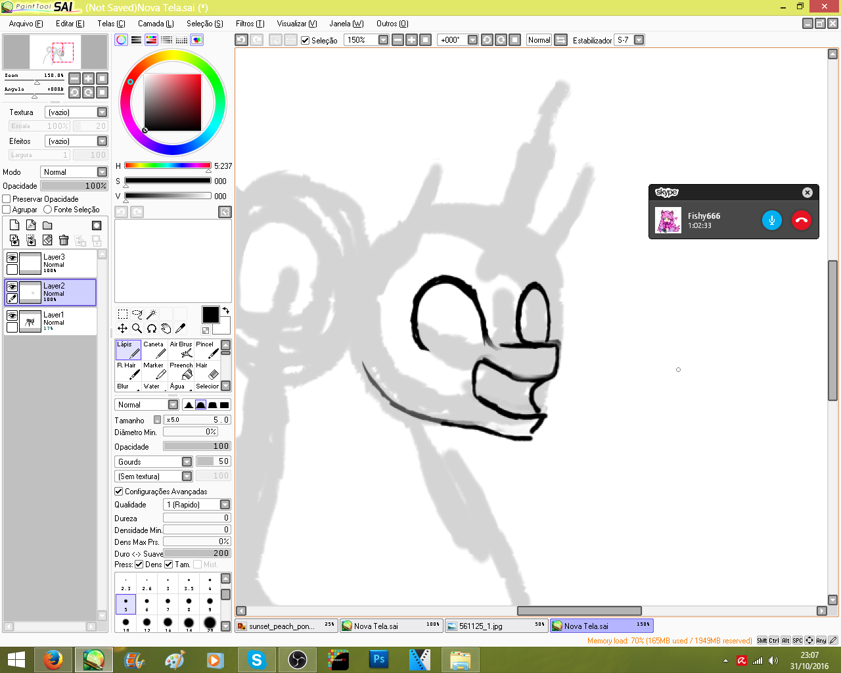
Task: Enable Preservar Opacidade checkbox
Action: click(7, 198)
